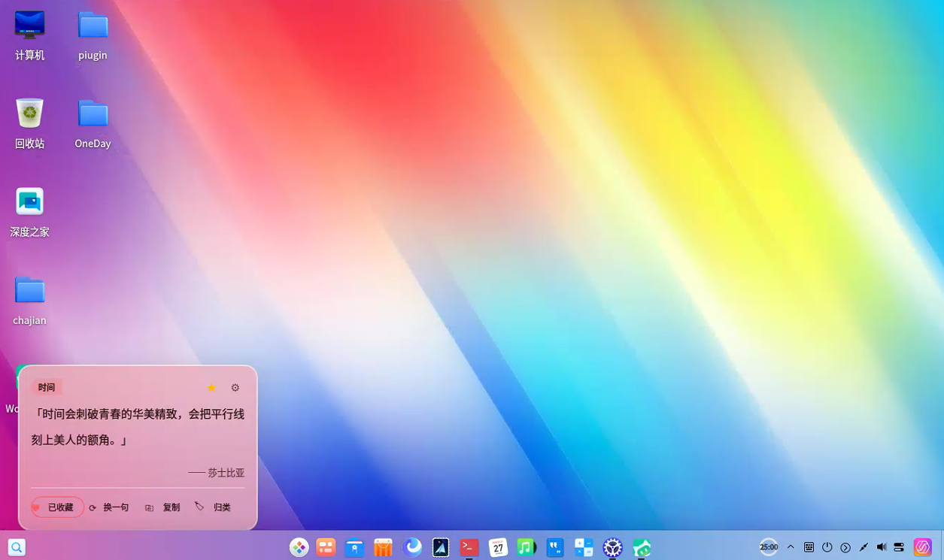
Task: Click the author name 莎士比亚
Action: click(x=226, y=473)
